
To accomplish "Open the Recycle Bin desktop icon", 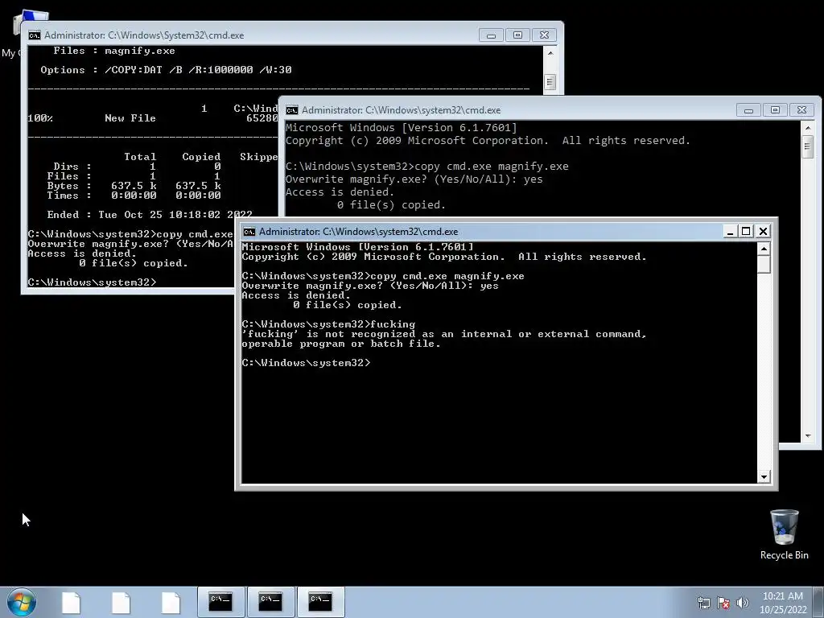I will 784,534.
